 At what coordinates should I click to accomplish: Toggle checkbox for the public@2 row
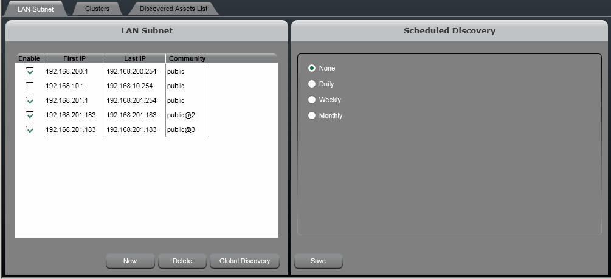tap(30, 115)
